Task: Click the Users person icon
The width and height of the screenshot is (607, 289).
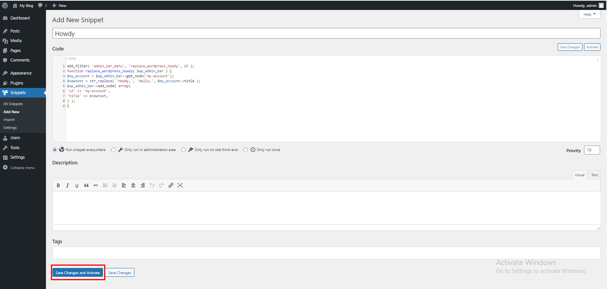Action: pos(5,138)
